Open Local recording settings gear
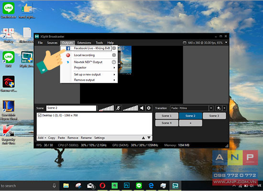Screen dimensions: 263x191 click(114, 55)
